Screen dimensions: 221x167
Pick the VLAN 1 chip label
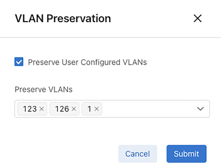[89, 109]
